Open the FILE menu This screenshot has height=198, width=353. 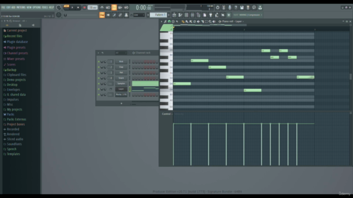[x=3, y=7]
